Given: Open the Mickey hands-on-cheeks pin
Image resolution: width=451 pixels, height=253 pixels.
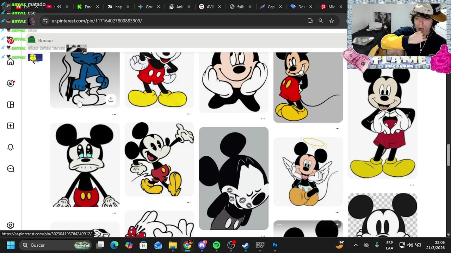Looking at the screenshot, I should click(x=234, y=83).
